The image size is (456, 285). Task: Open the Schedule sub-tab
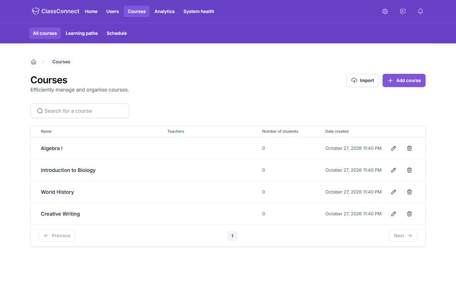point(117,33)
